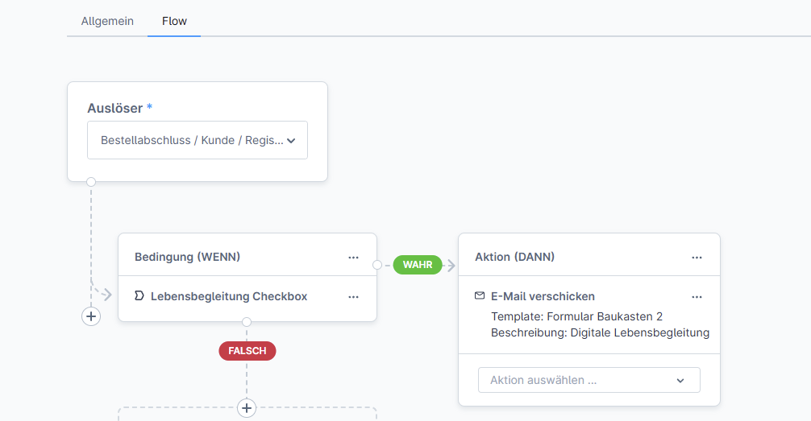Click the connector circle below Auslöser card
The image size is (811, 421).
tap(91, 182)
